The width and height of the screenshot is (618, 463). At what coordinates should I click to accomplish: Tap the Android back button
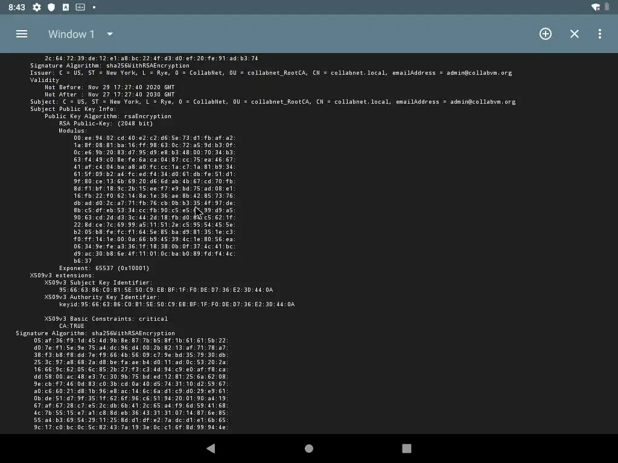click(211, 449)
